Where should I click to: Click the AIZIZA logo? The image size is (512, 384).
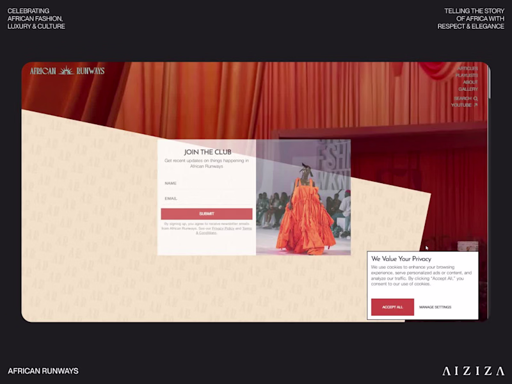tap(473, 371)
